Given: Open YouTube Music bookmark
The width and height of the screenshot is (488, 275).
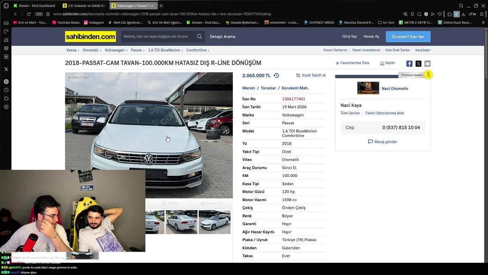Looking at the screenshot, I should (66, 23).
